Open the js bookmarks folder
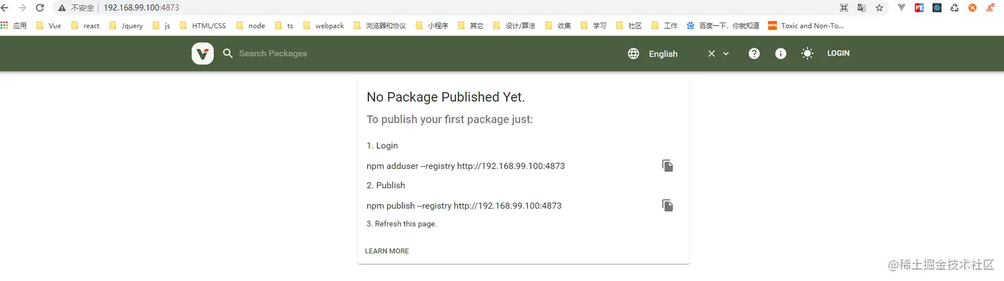 point(161,26)
